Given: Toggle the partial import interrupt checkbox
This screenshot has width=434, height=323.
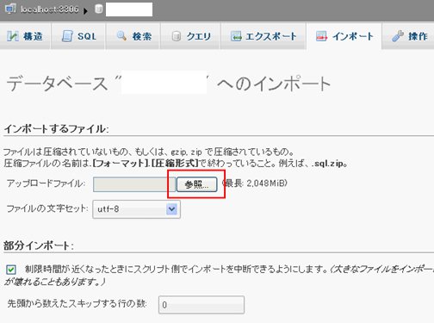Looking at the screenshot, I should (x=11, y=270).
